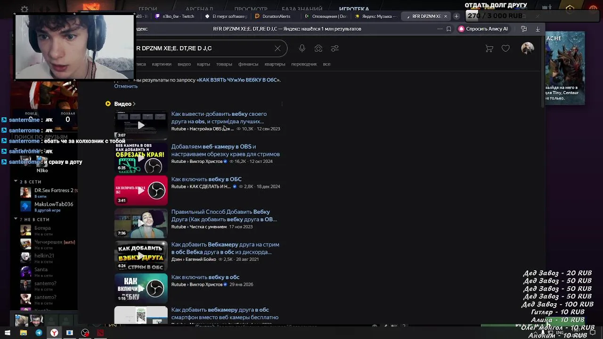The image size is (603, 339).
Task: Open Windows Start menu
Action: [x=8, y=333]
